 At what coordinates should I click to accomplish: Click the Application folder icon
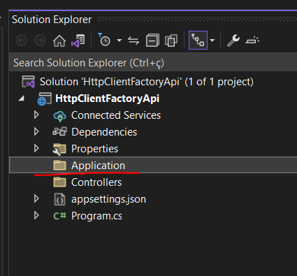[60, 166]
